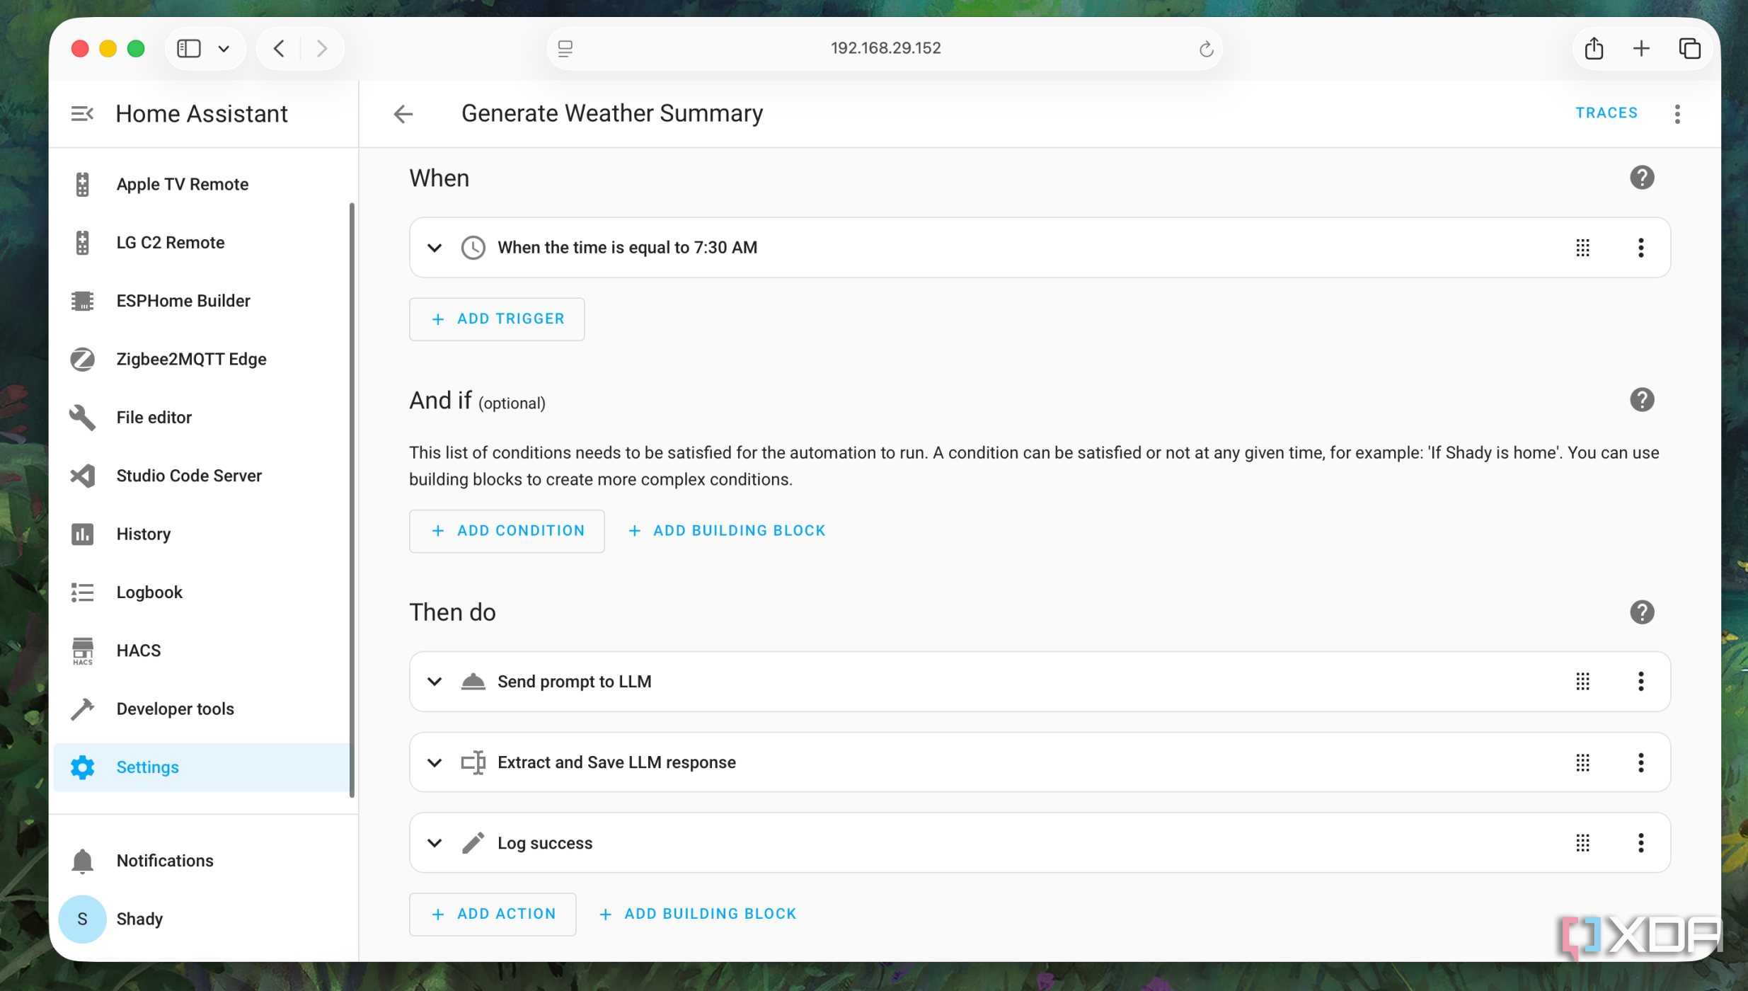This screenshot has width=1748, height=991.
Task: Open help for the And if section
Action: (x=1642, y=400)
